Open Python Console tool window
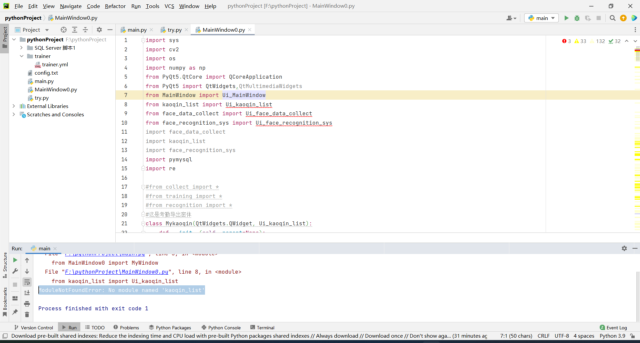 (221, 328)
